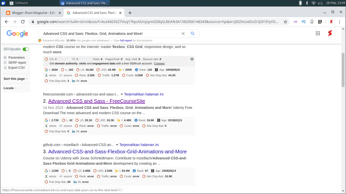Close the Advanced CSS and Sass tab
Screen dimensions: 346x194
tap(121, 13)
